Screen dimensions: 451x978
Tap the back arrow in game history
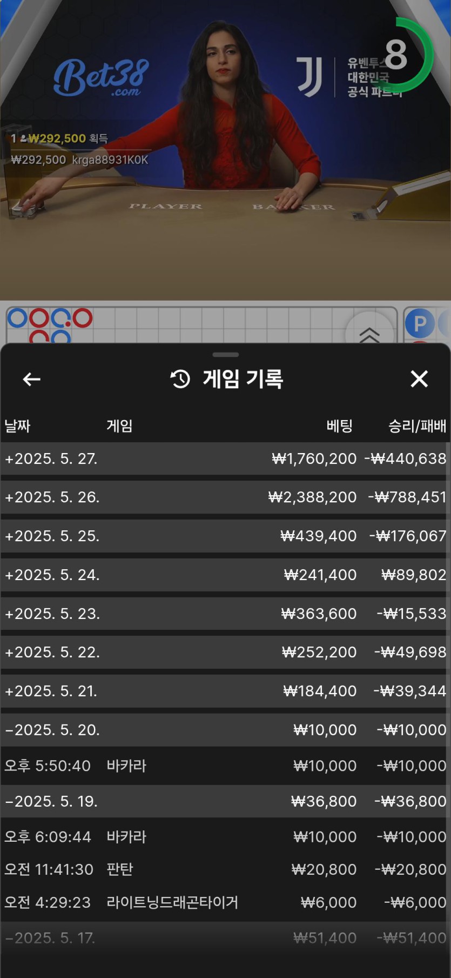point(31,380)
